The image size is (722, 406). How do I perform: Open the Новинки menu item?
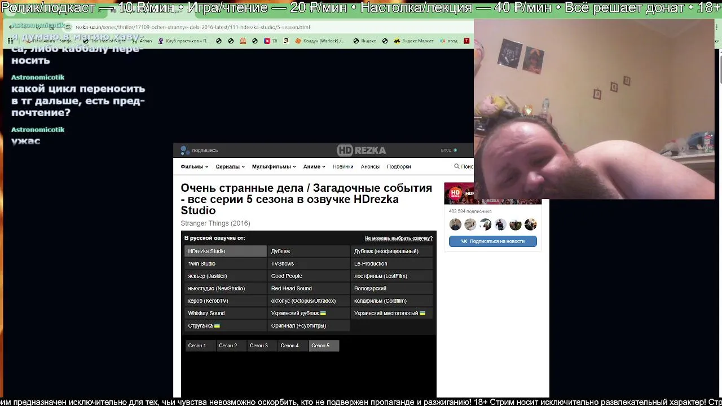click(343, 166)
